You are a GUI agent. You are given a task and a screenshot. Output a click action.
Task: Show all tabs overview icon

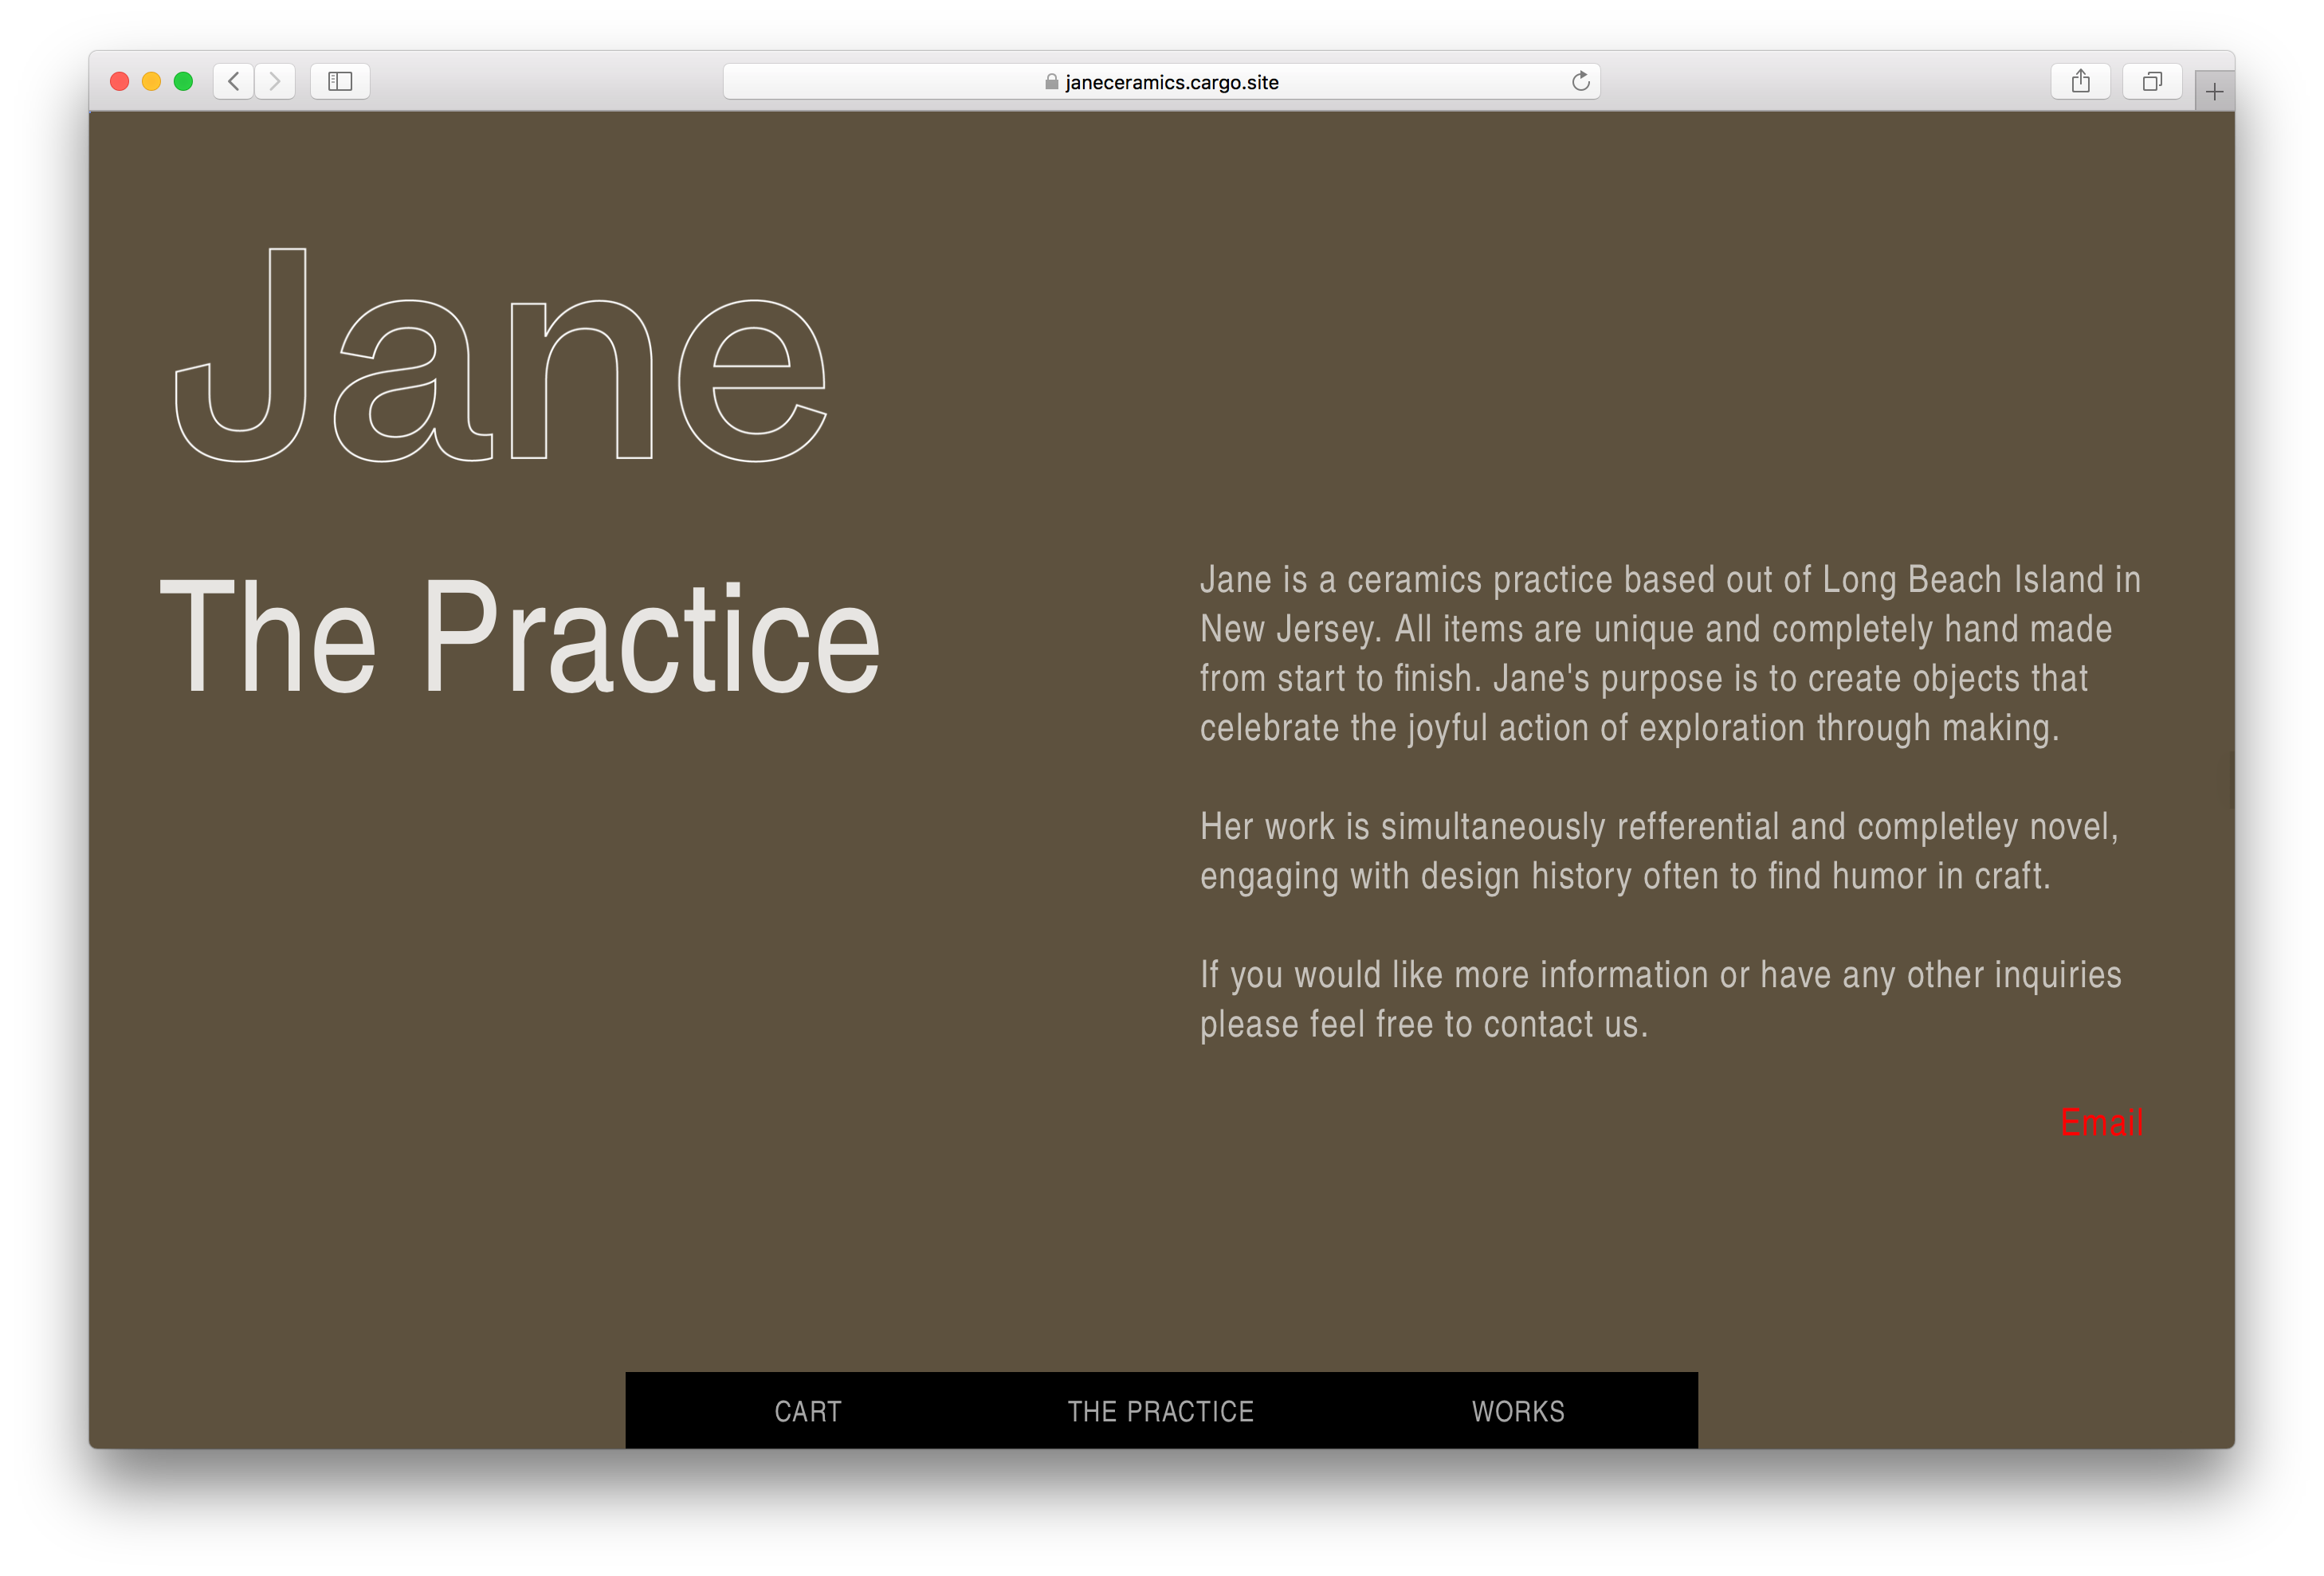2152,81
